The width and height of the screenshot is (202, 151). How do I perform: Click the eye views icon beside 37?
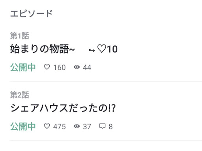[77, 126]
